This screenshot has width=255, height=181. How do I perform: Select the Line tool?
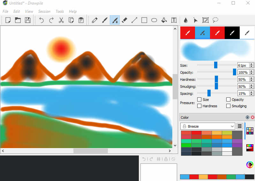(x=134, y=20)
